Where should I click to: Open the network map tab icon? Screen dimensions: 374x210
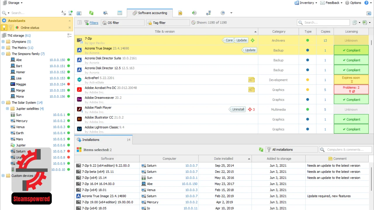(209, 13)
